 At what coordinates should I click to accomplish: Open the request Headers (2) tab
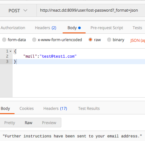[46, 28]
